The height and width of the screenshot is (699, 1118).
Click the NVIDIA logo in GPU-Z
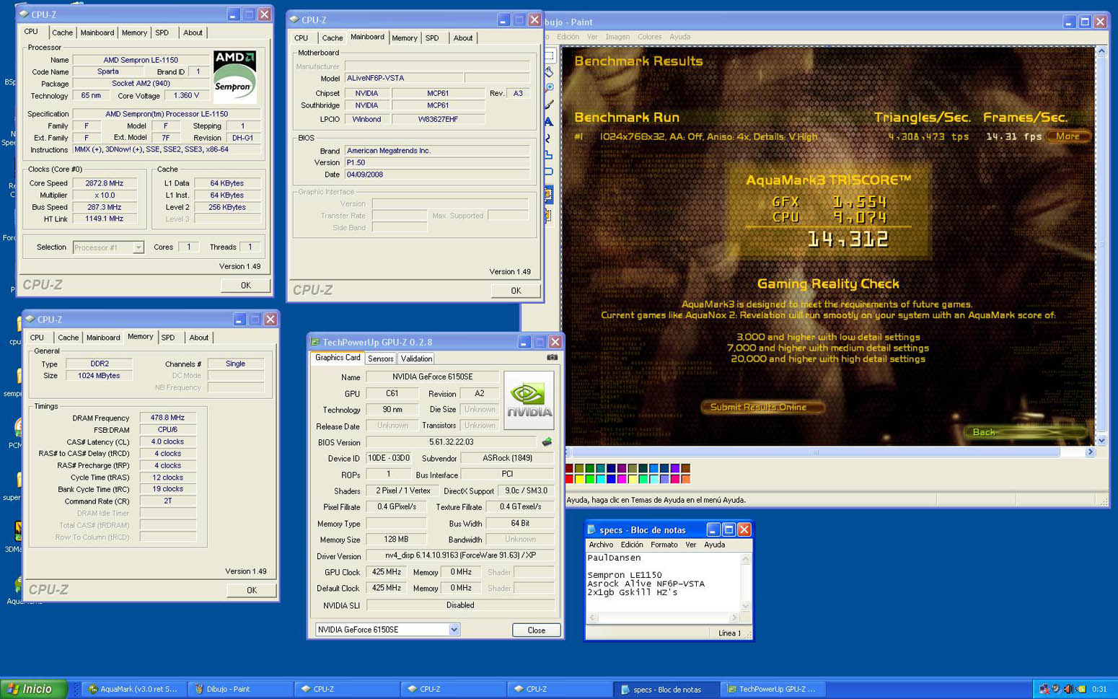[528, 400]
